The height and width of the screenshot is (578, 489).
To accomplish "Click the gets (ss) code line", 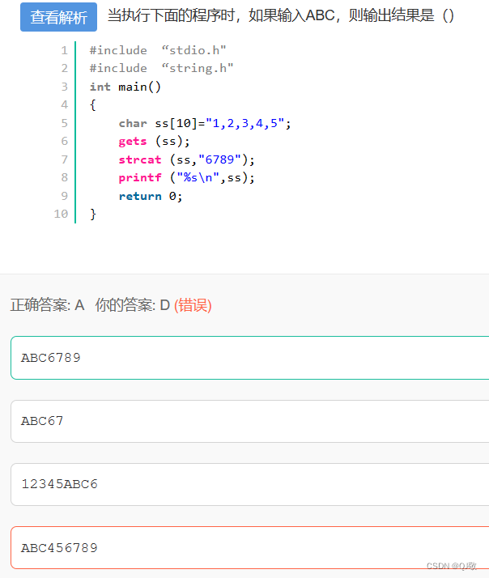I will tap(154, 141).
